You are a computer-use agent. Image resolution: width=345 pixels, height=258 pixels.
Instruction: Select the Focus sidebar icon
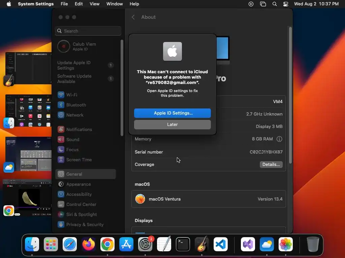coord(61,149)
